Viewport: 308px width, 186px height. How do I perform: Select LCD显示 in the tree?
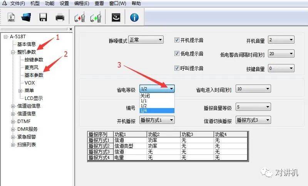click(x=33, y=98)
